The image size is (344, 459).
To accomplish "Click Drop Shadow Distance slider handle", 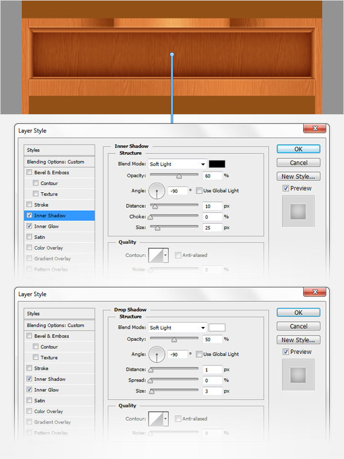I will point(151,370).
